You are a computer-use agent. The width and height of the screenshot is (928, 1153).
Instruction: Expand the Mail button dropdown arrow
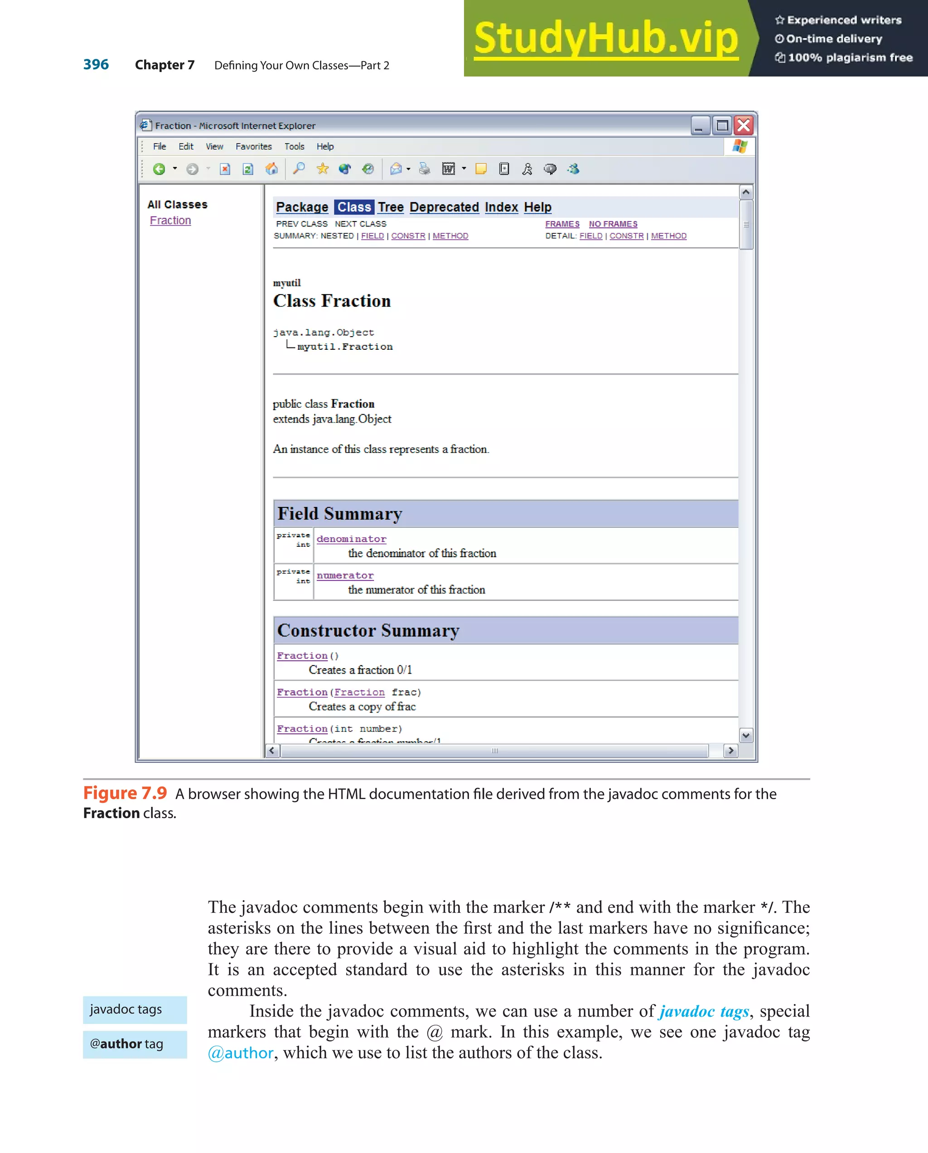click(409, 169)
